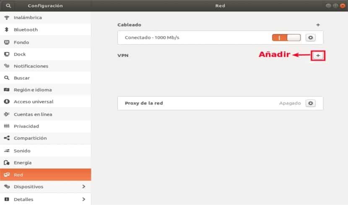
Task: Click the Configuración title text
Action: tap(45, 6)
